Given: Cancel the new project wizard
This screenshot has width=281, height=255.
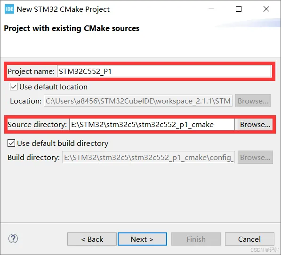Looking at the screenshot, I should click(249, 239).
